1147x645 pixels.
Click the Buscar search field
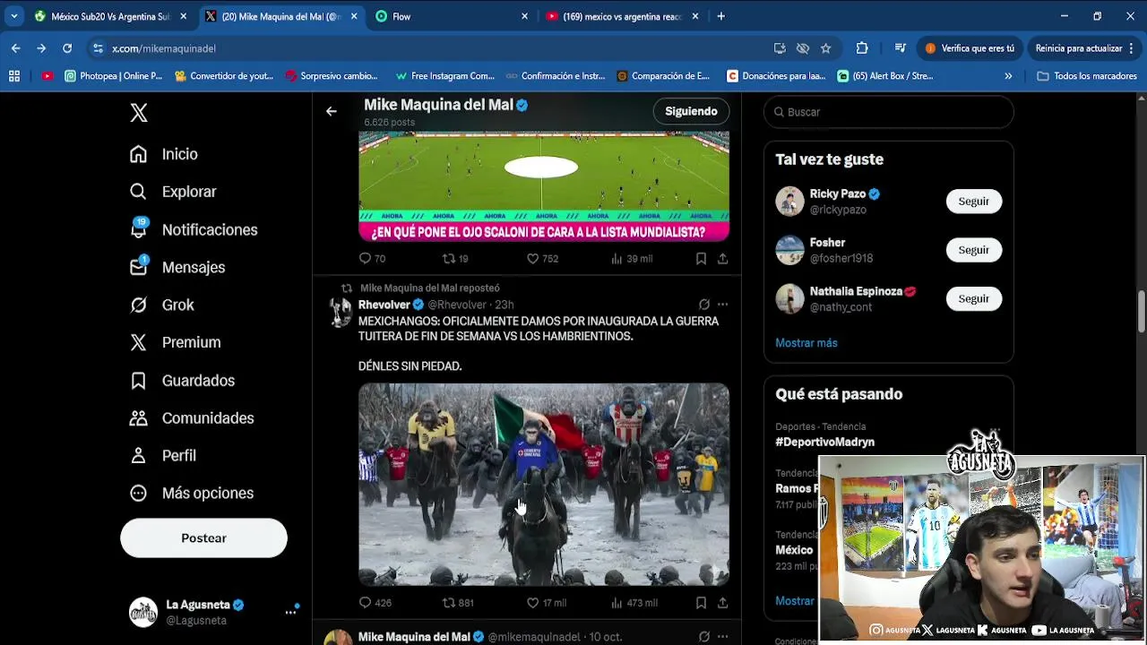888,112
